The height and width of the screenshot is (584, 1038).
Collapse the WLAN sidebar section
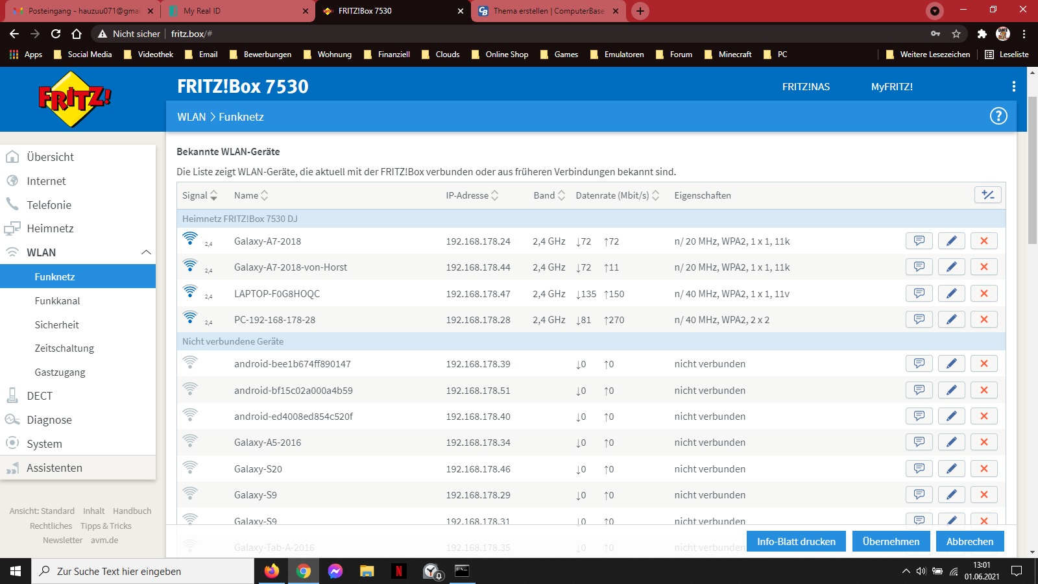pos(147,252)
